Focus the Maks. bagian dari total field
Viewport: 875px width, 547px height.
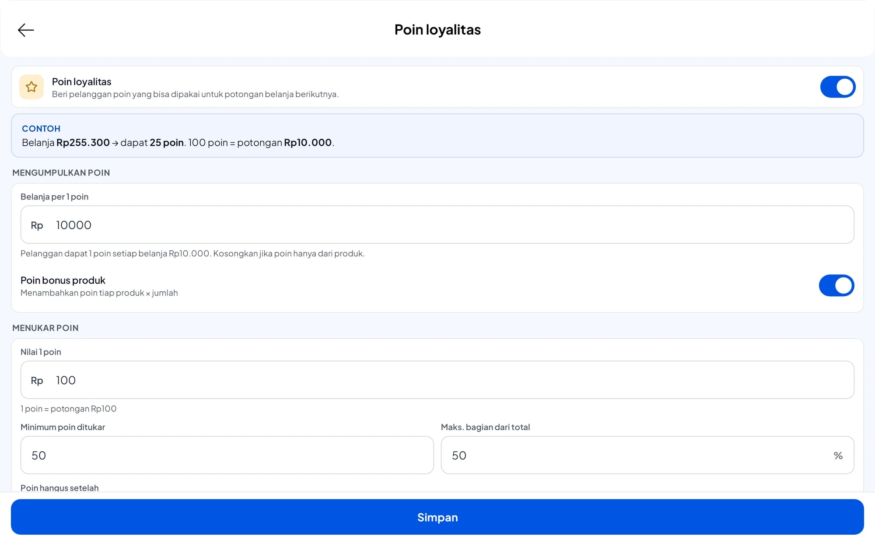[x=647, y=455]
